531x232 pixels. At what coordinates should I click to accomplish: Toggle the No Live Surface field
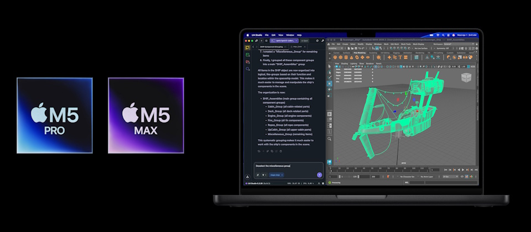point(420,49)
